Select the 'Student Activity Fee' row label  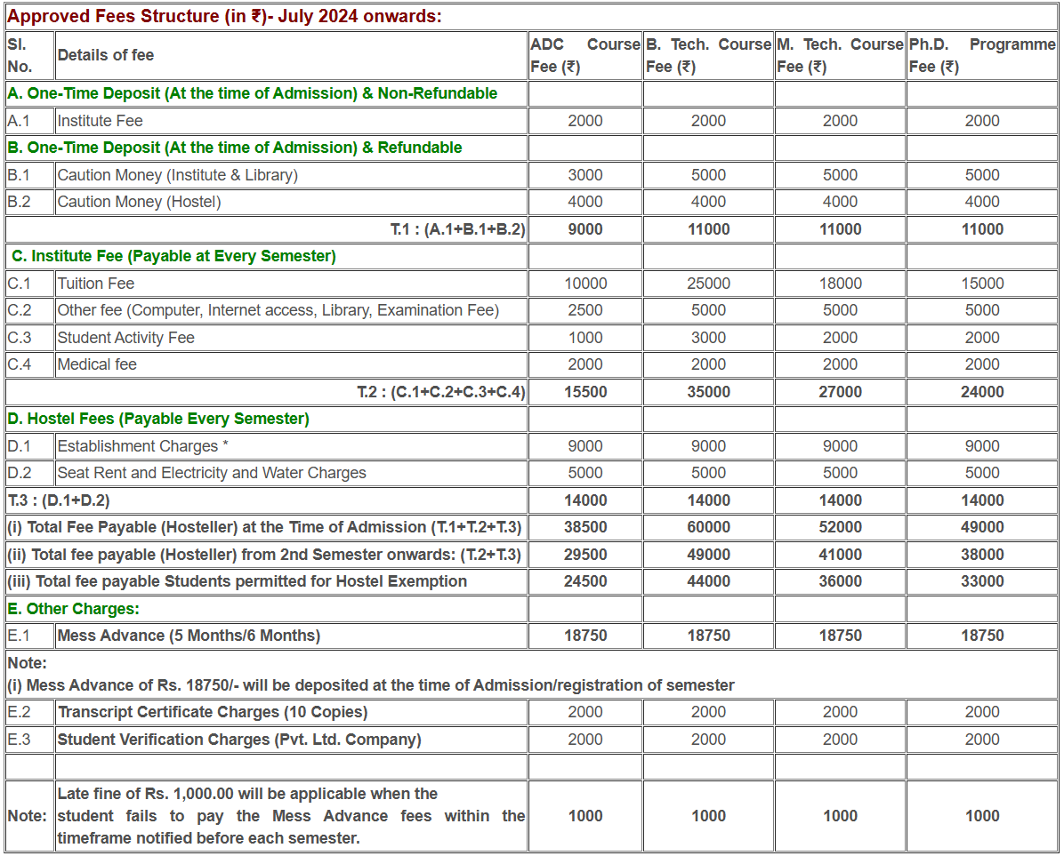tap(125, 338)
